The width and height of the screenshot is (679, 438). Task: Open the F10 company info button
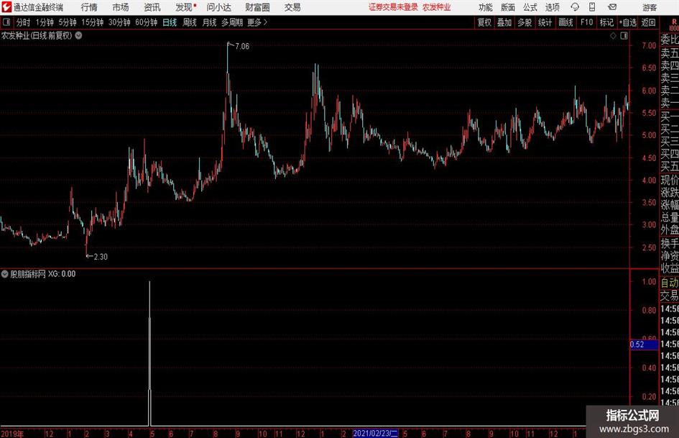(x=587, y=22)
